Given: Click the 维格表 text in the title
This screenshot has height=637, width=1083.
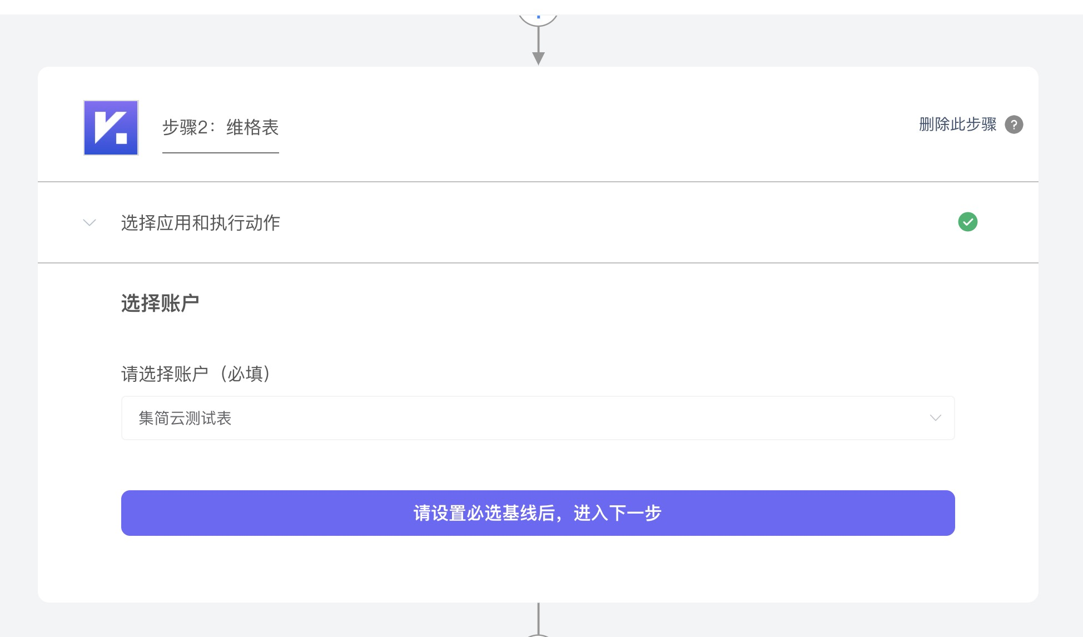Looking at the screenshot, I should (x=252, y=128).
